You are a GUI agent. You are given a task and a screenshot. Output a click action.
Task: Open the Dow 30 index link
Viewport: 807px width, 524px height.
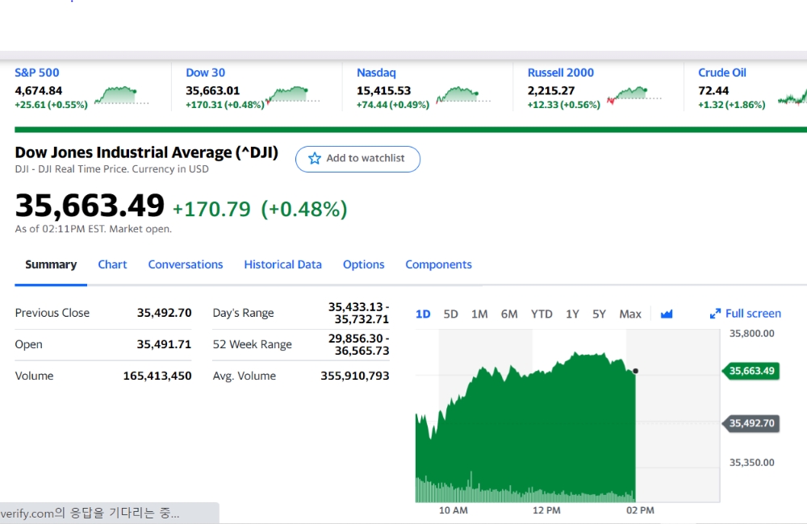pos(205,73)
